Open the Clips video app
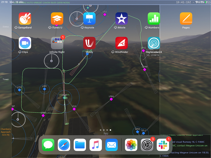This screenshot has height=158, width=211. tap(25, 43)
